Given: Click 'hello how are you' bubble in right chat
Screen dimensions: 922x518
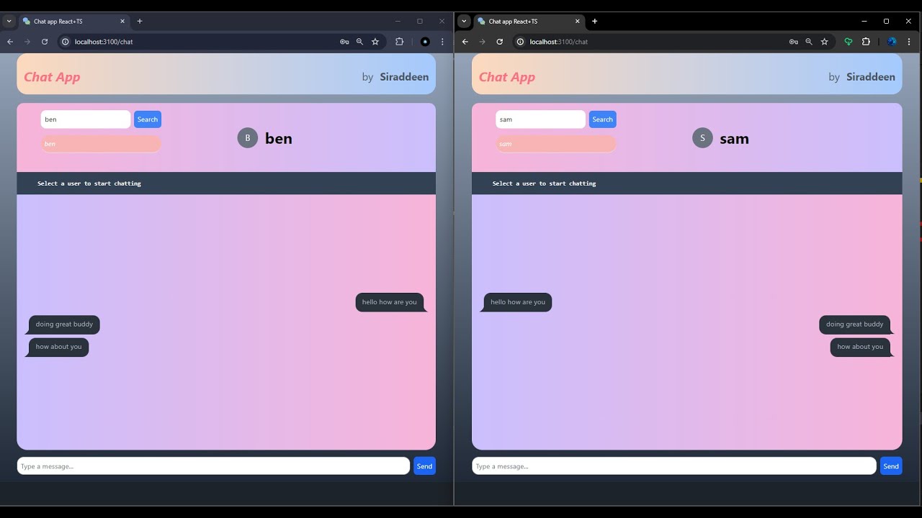Looking at the screenshot, I should pos(518,302).
